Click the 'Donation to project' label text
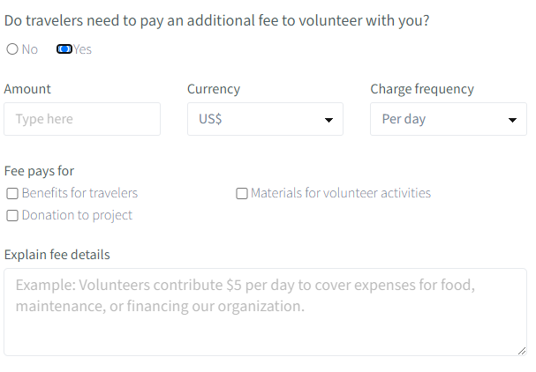 pyautogui.click(x=77, y=215)
